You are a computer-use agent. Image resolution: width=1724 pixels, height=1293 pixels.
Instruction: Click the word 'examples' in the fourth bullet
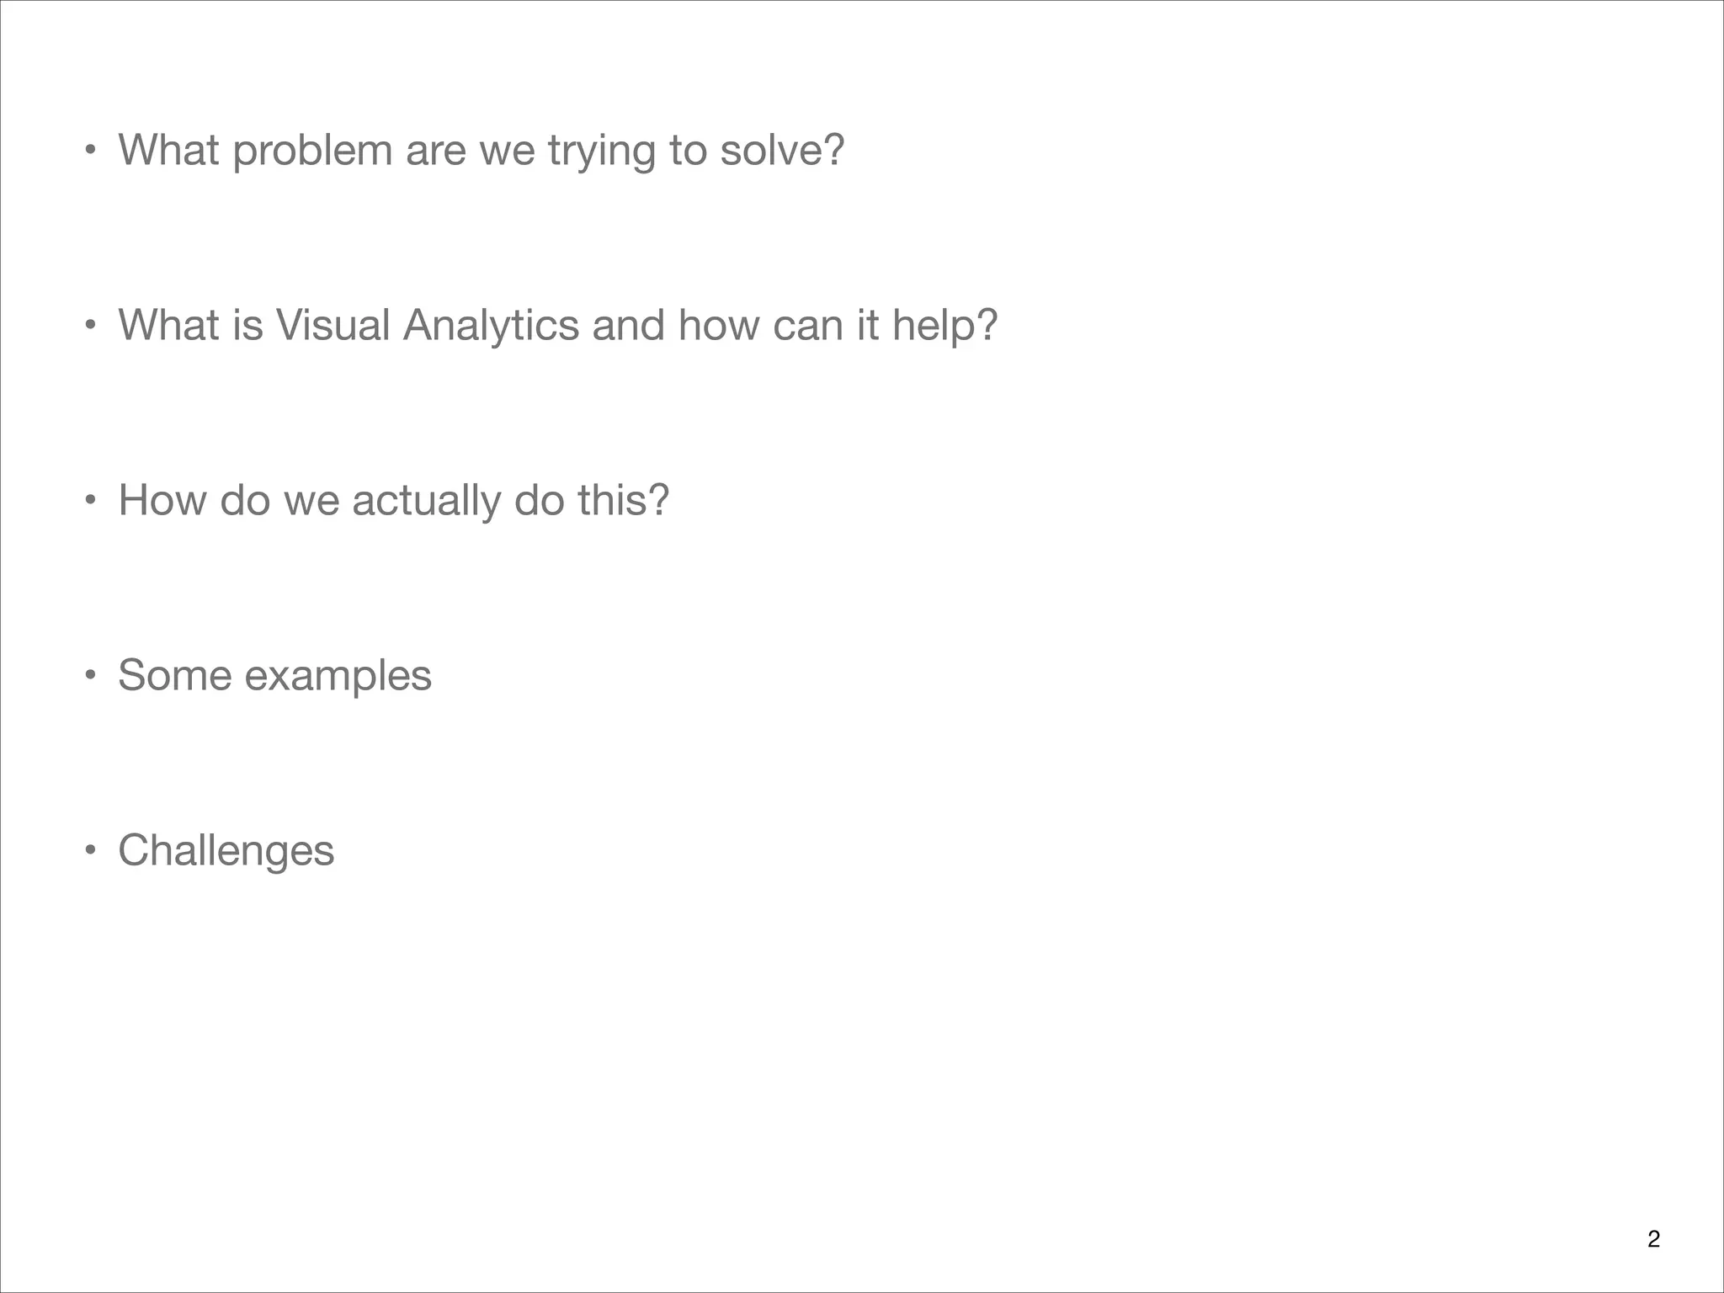[x=338, y=677]
